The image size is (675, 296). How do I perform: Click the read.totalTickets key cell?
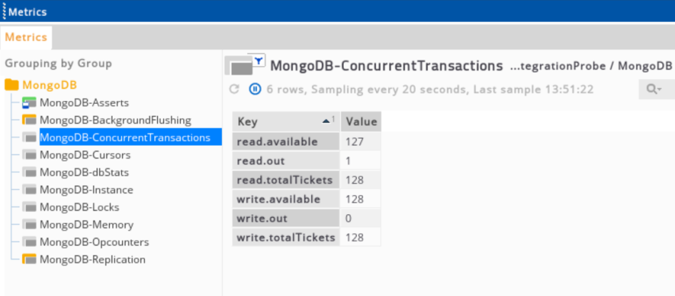click(x=286, y=180)
